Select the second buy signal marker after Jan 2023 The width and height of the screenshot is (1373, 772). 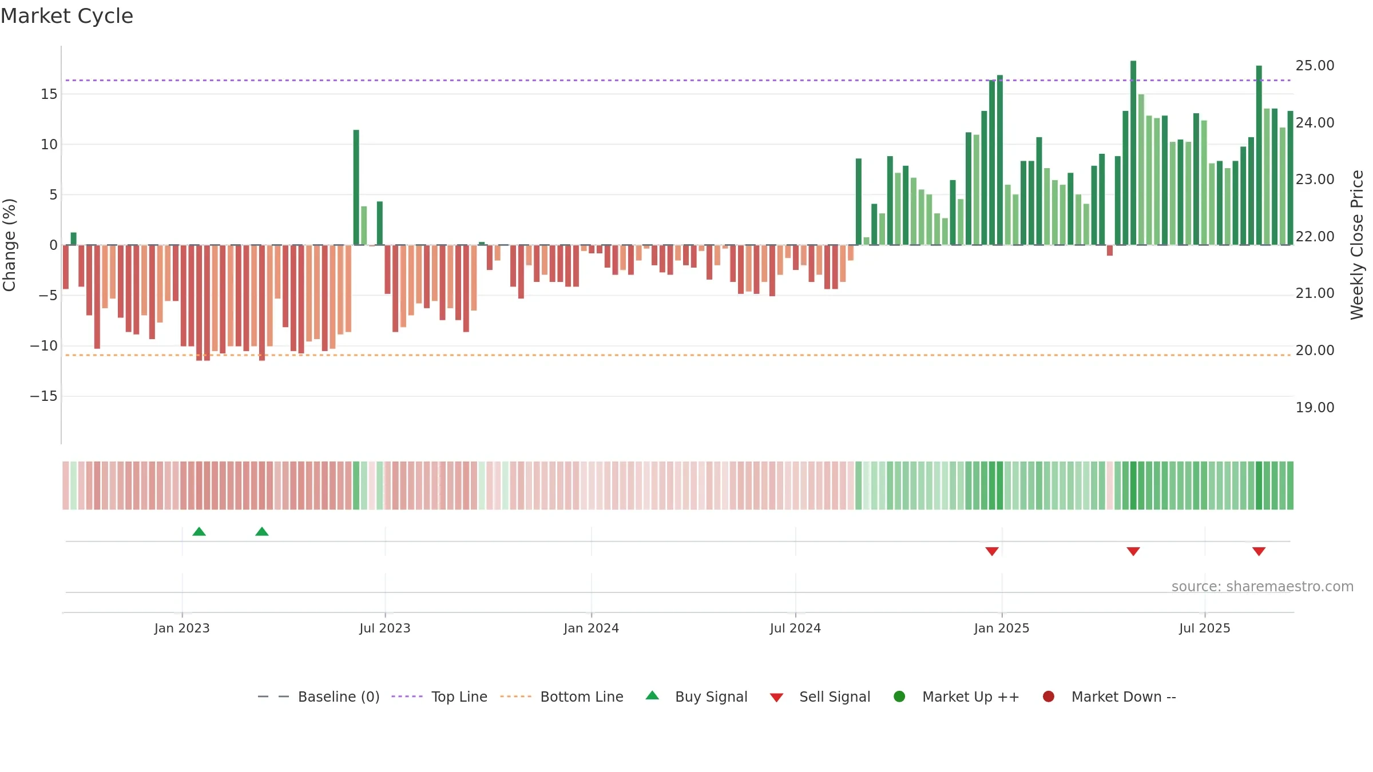(x=262, y=532)
